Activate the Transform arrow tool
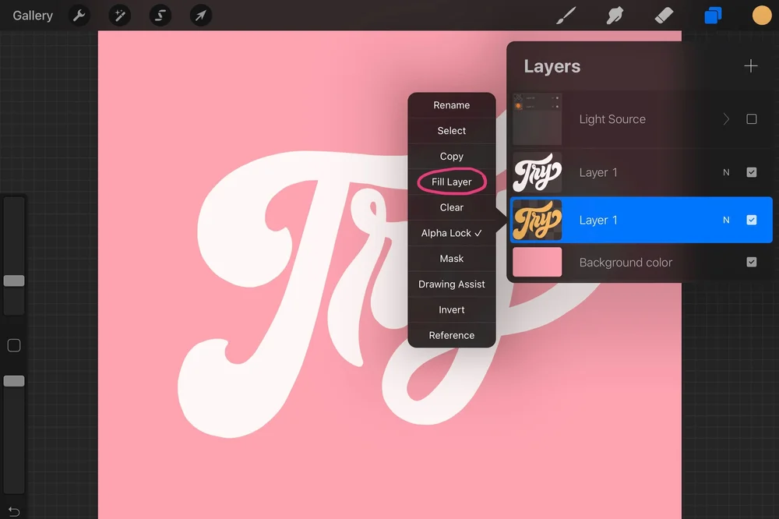 point(200,16)
